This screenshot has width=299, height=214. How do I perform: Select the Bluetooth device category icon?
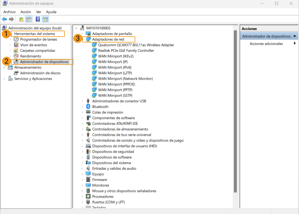coord(88,107)
